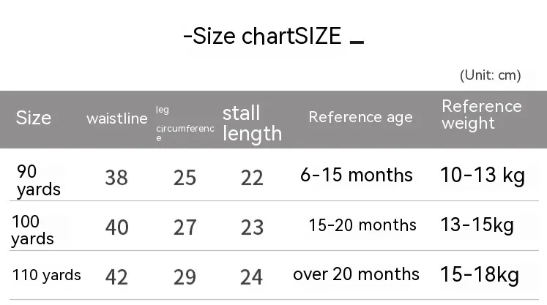Image resolution: width=547 pixels, height=305 pixels.
Task: Select the Size column header
Action: 34,118
